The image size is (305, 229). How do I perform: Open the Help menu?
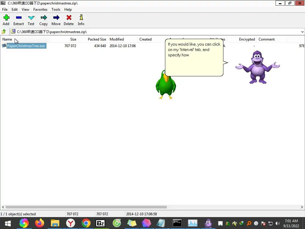(68, 9)
